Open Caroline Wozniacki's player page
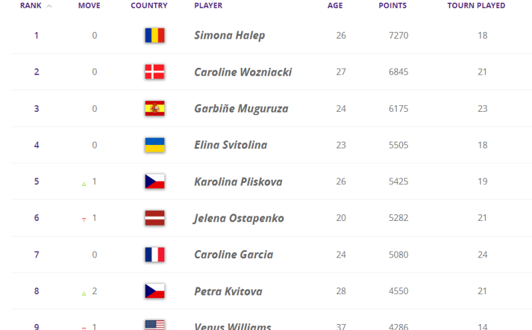The image size is (532, 330). [x=243, y=72]
